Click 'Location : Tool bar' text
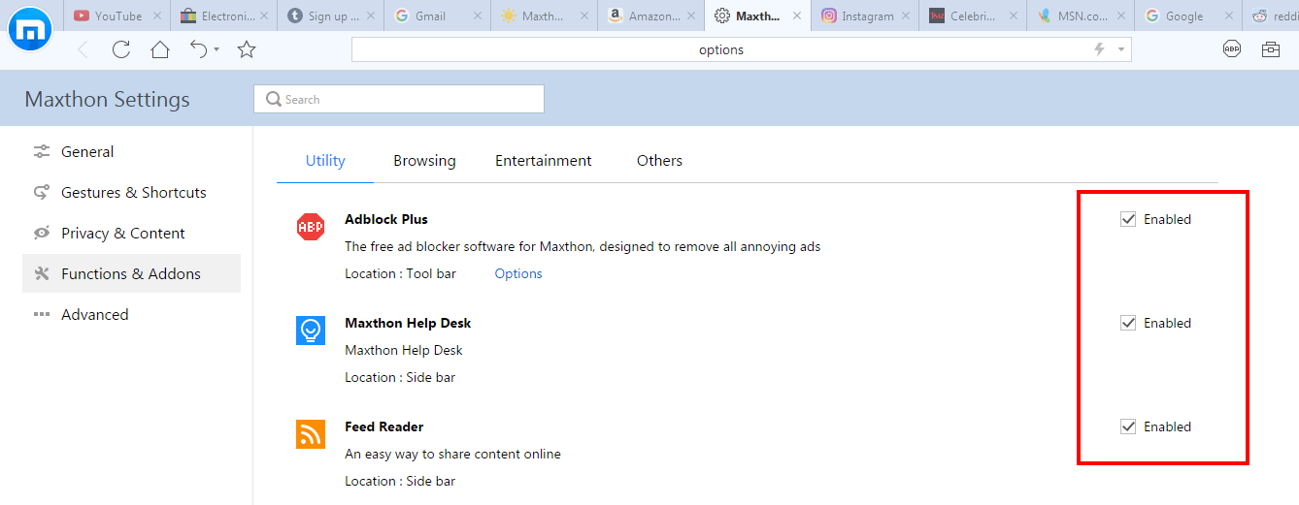This screenshot has height=505, width=1299. coord(400,273)
